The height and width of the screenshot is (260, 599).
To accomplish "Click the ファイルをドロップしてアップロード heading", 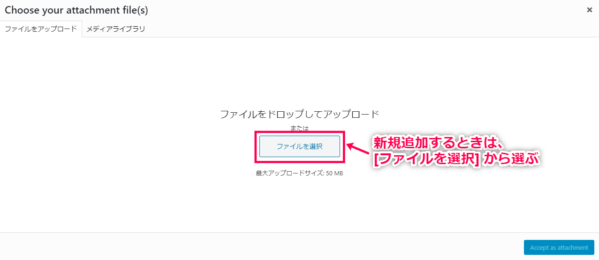I will coord(300,114).
